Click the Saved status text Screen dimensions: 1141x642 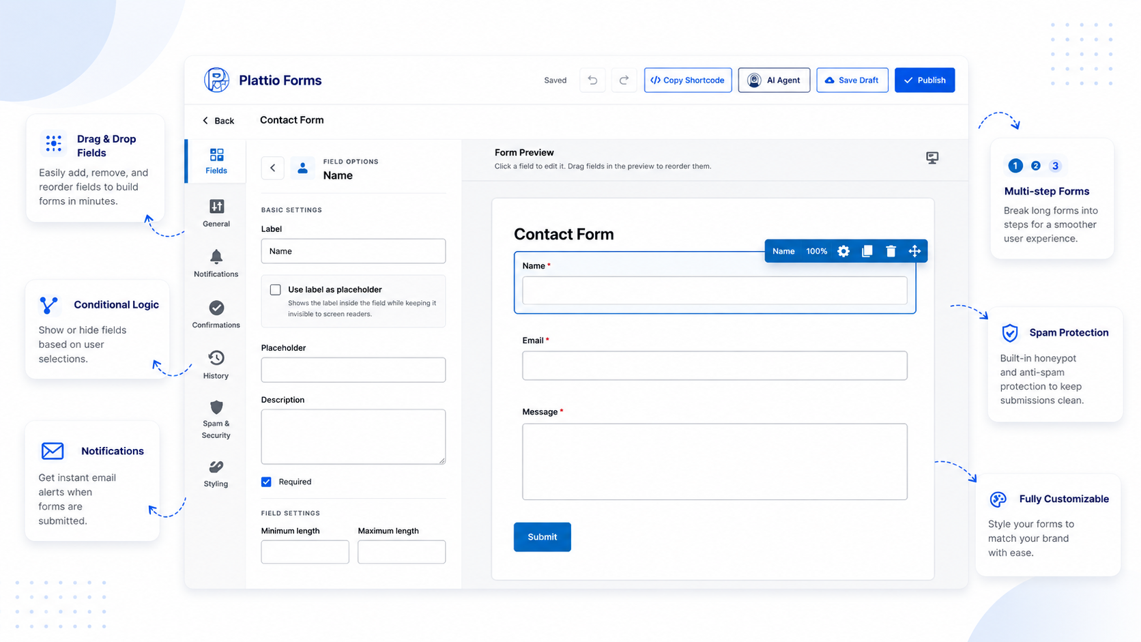click(x=555, y=81)
